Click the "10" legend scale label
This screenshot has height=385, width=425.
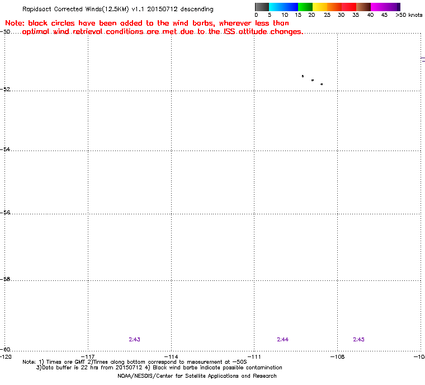click(x=284, y=15)
